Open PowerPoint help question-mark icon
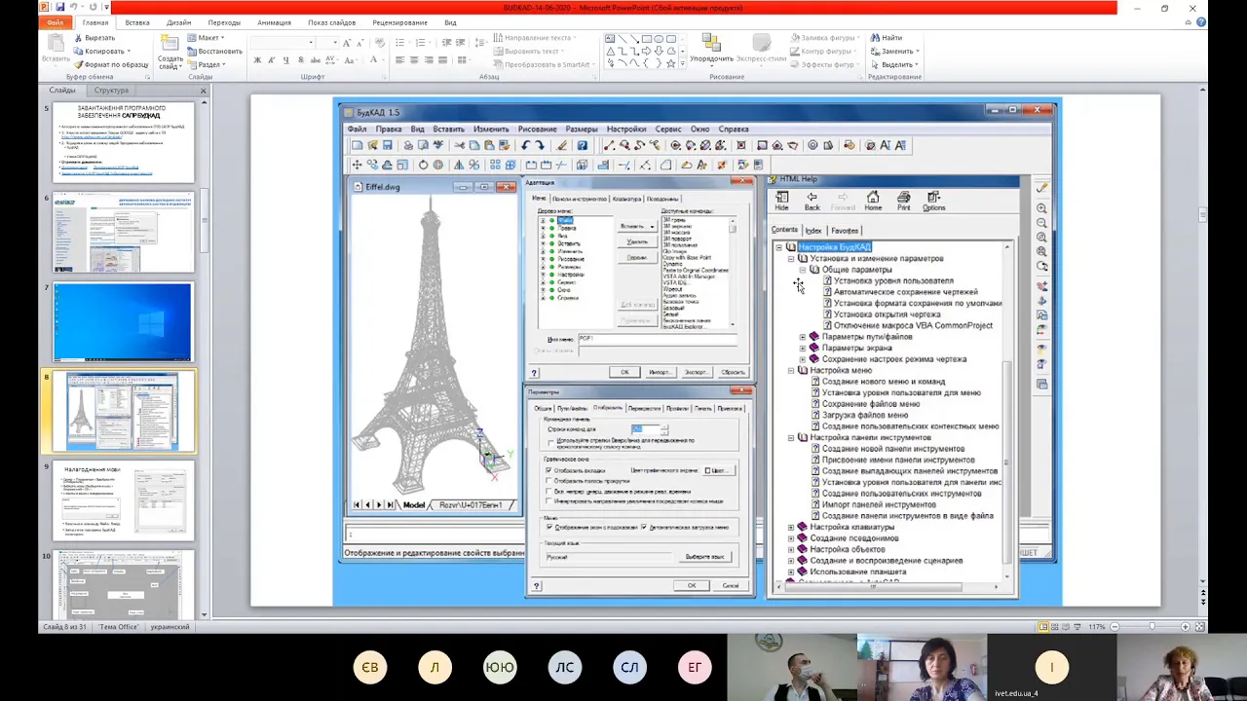1247x701 pixels. point(1203,22)
